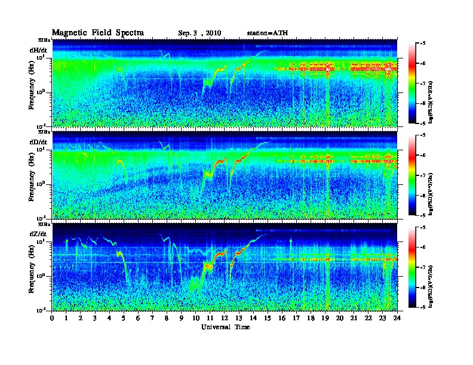Select the 'dD/dt' panel label
This screenshot has width=473, height=365.
click(38, 142)
